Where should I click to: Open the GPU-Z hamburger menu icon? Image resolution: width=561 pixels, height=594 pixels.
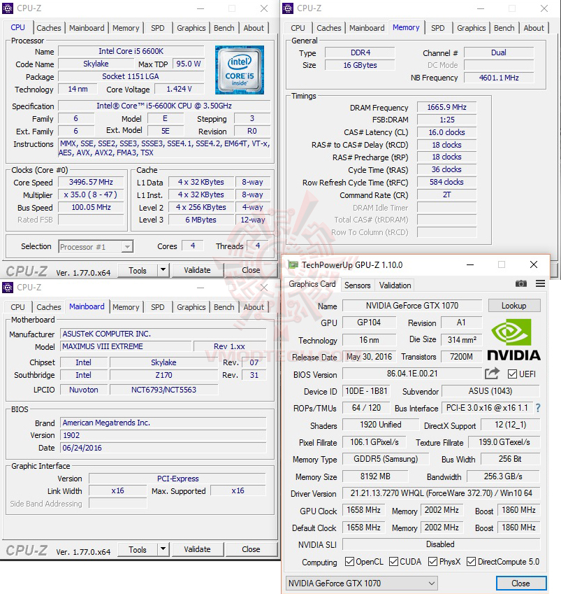[x=540, y=284]
